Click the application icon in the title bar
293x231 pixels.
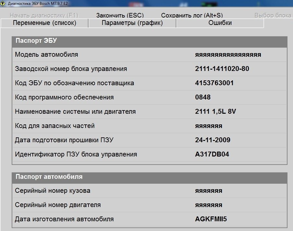(3, 4)
